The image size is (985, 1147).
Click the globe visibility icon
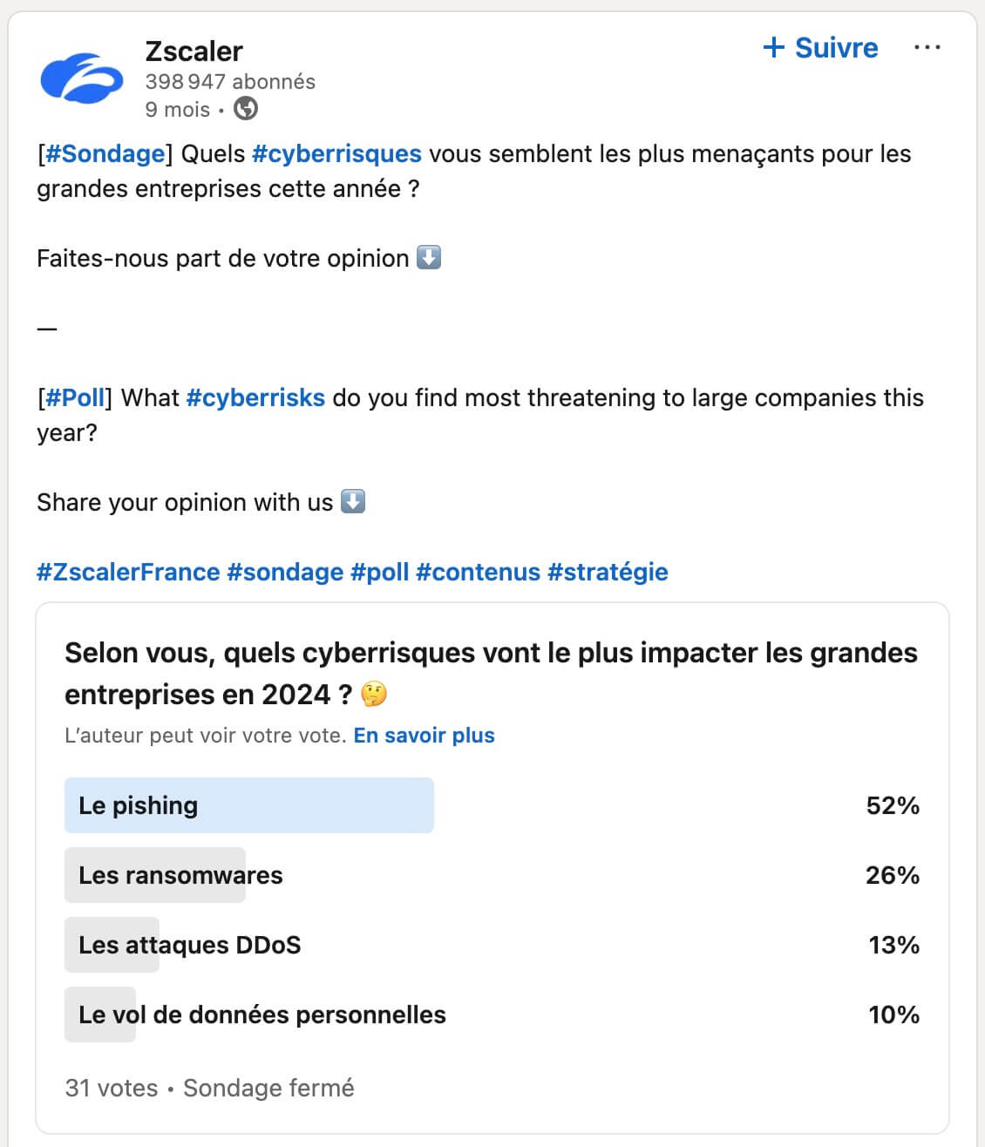click(x=246, y=109)
